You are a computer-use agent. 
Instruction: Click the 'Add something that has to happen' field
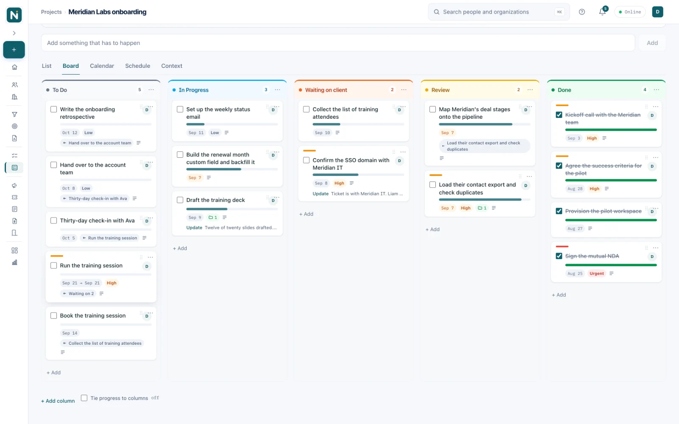338,43
